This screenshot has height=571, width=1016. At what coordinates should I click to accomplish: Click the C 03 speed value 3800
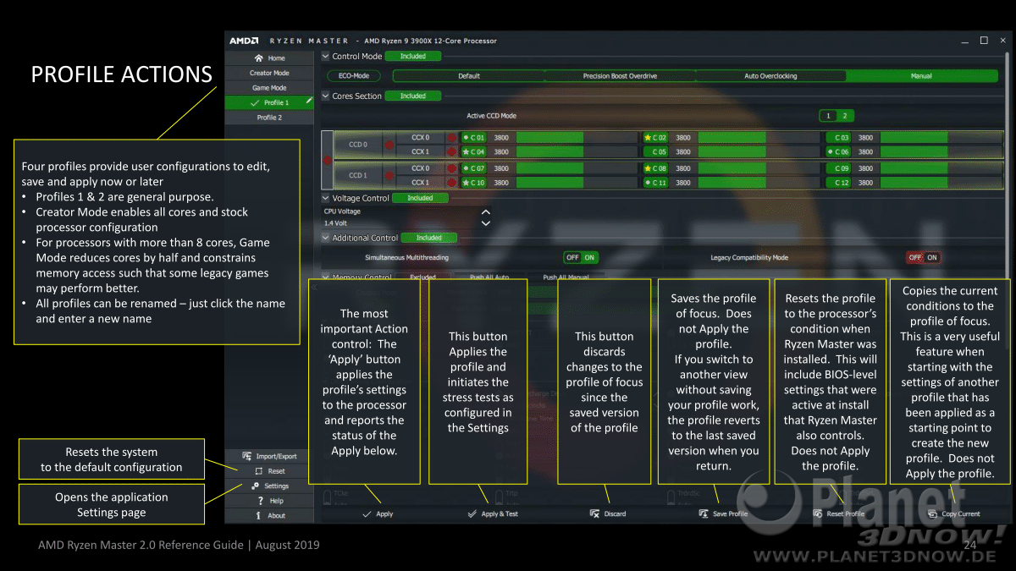click(865, 137)
